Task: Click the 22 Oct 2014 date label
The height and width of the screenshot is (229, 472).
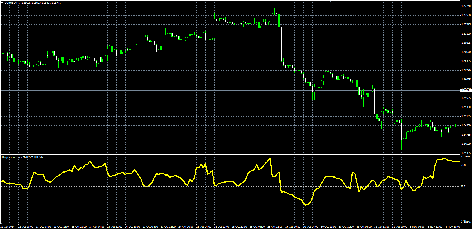Action: pos(8,227)
